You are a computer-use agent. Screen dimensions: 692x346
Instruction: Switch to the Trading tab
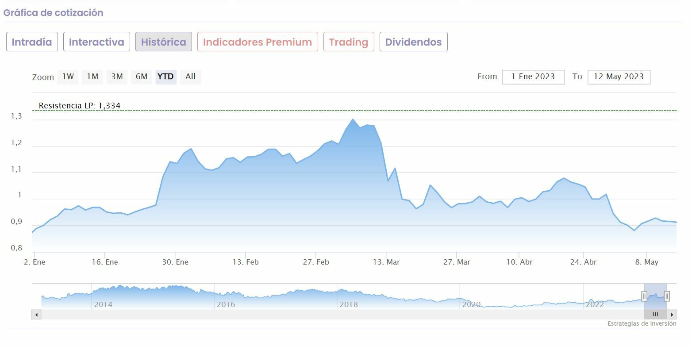(349, 42)
